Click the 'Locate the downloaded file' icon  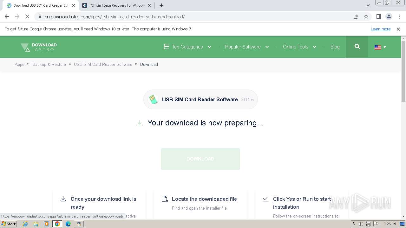point(165,199)
